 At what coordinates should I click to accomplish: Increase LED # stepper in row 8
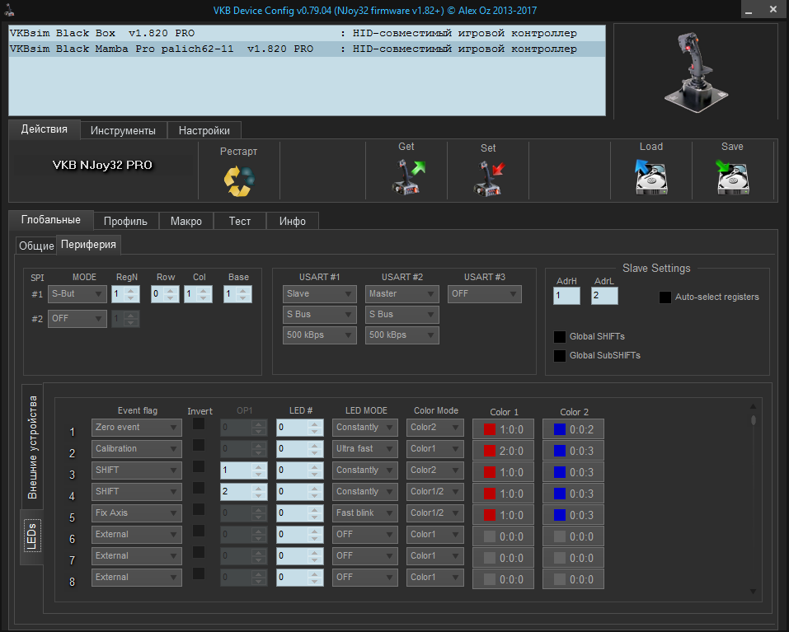tap(315, 573)
